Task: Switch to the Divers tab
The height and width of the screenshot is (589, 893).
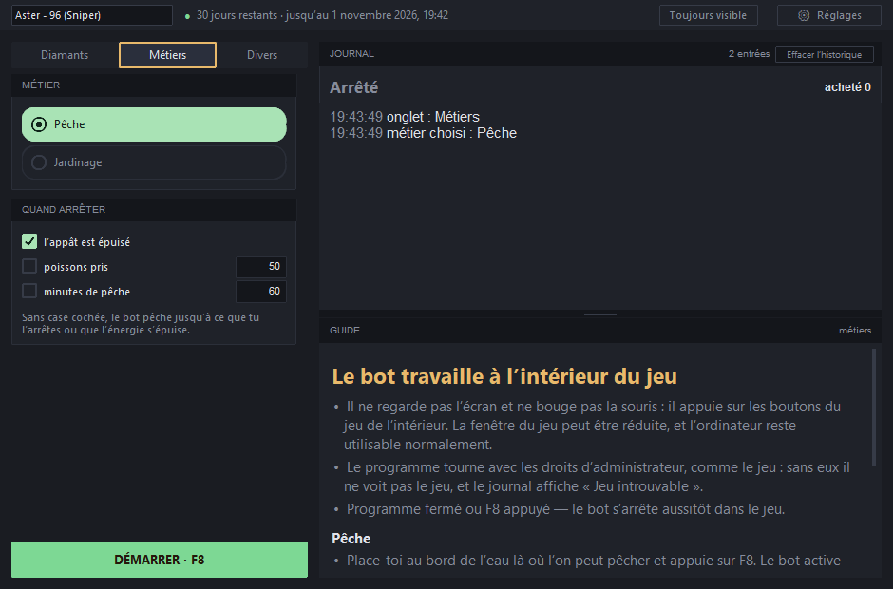Action: point(262,55)
